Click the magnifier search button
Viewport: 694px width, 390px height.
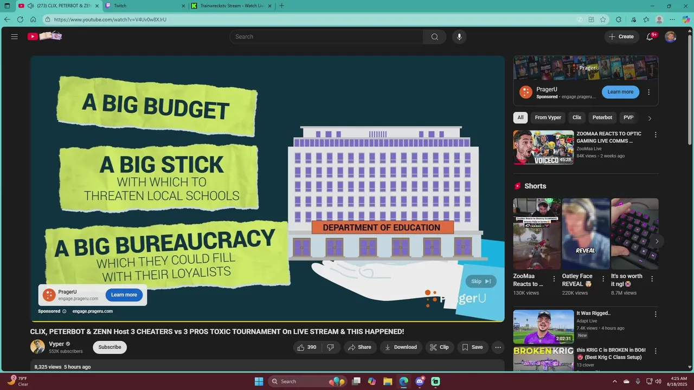coord(435,37)
